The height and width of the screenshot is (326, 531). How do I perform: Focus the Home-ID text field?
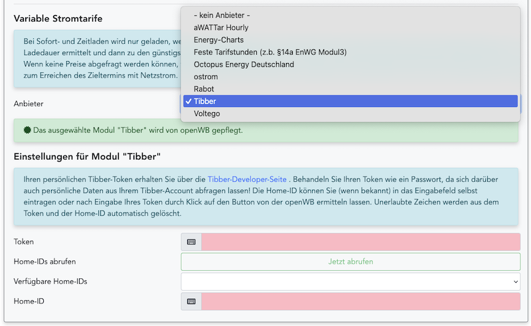pyautogui.click(x=360, y=301)
